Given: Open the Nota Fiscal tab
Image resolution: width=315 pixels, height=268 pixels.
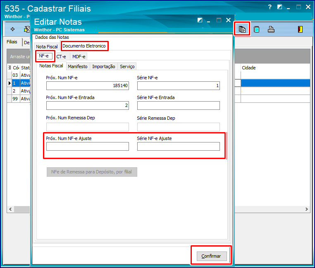Looking at the screenshot, I should pyautogui.click(x=47, y=47).
